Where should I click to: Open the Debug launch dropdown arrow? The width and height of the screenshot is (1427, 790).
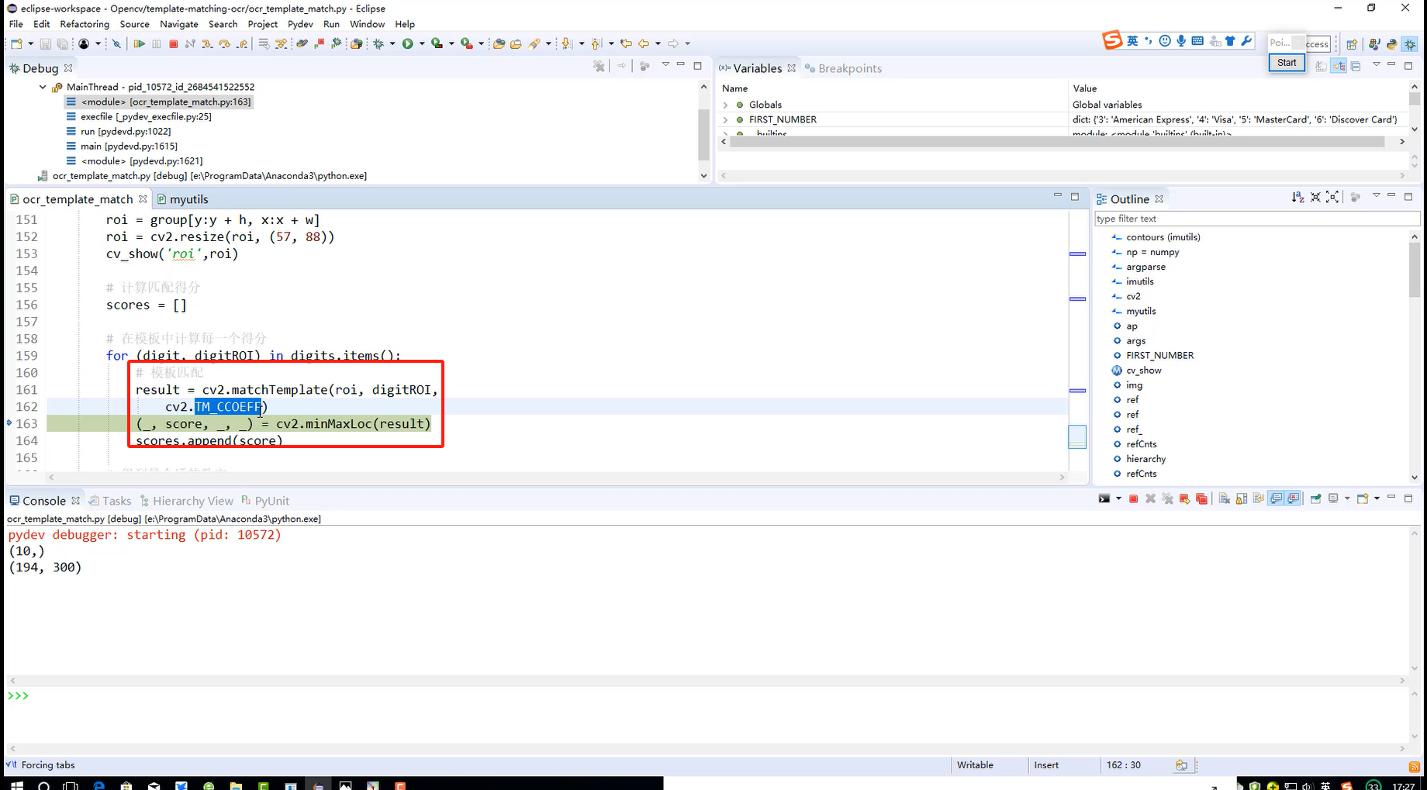coord(392,43)
